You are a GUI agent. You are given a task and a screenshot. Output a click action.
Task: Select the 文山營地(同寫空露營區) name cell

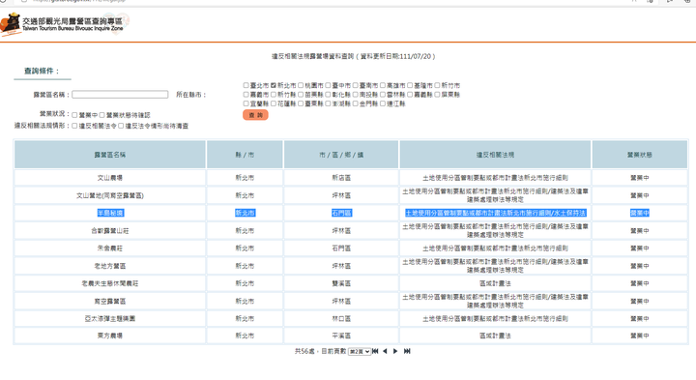pos(110,195)
